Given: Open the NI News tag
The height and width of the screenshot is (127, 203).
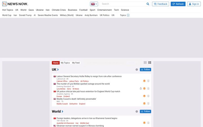Looking at the screenshot, I should tap(76, 89).
